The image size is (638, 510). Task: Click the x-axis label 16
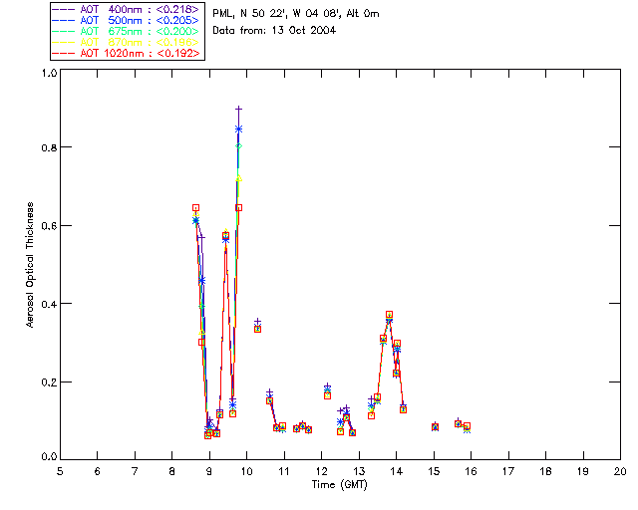coord(472,471)
